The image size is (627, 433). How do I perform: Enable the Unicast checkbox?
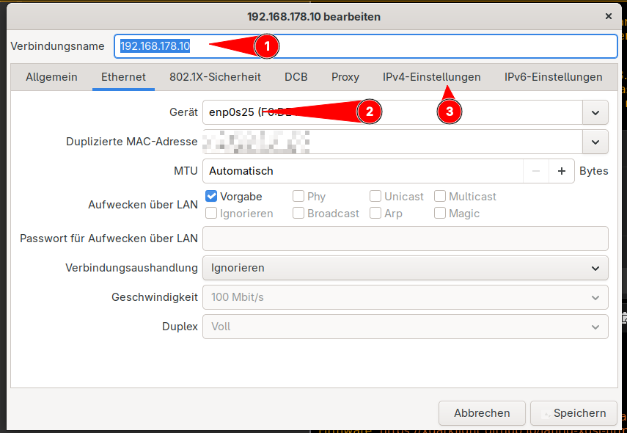[375, 196]
